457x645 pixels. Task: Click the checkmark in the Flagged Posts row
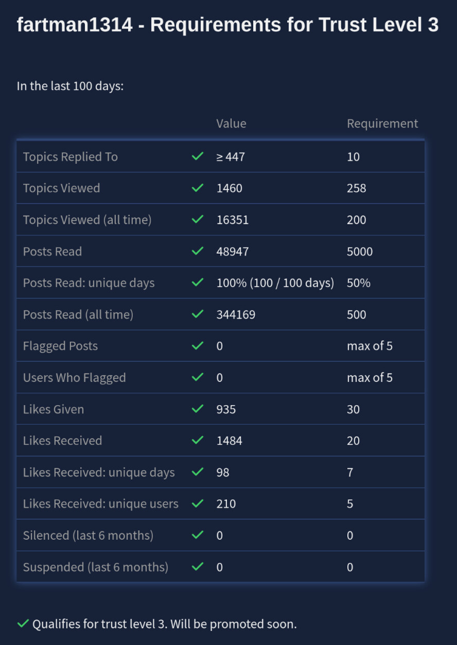tap(197, 346)
